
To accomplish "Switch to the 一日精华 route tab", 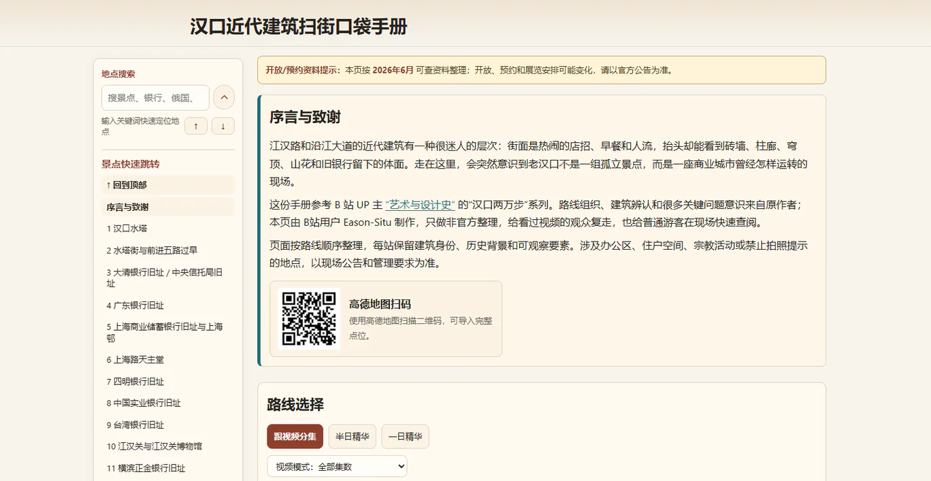I will pyautogui.click(x=405, y=436).
